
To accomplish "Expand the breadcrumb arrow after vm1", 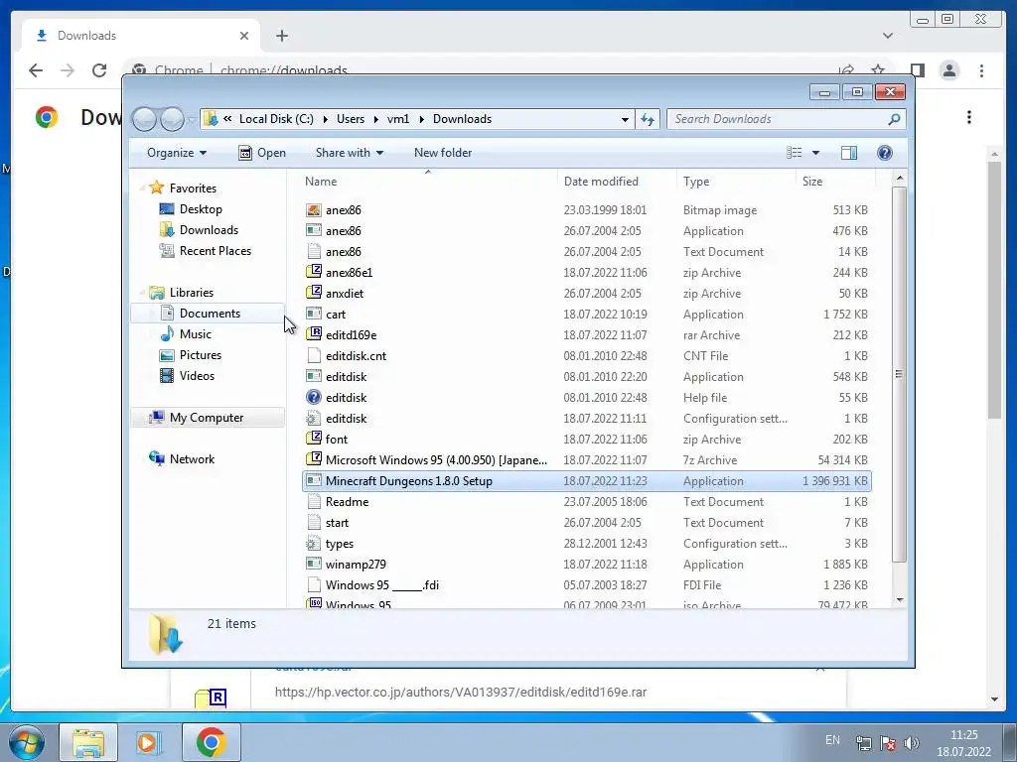I will 421,119.
